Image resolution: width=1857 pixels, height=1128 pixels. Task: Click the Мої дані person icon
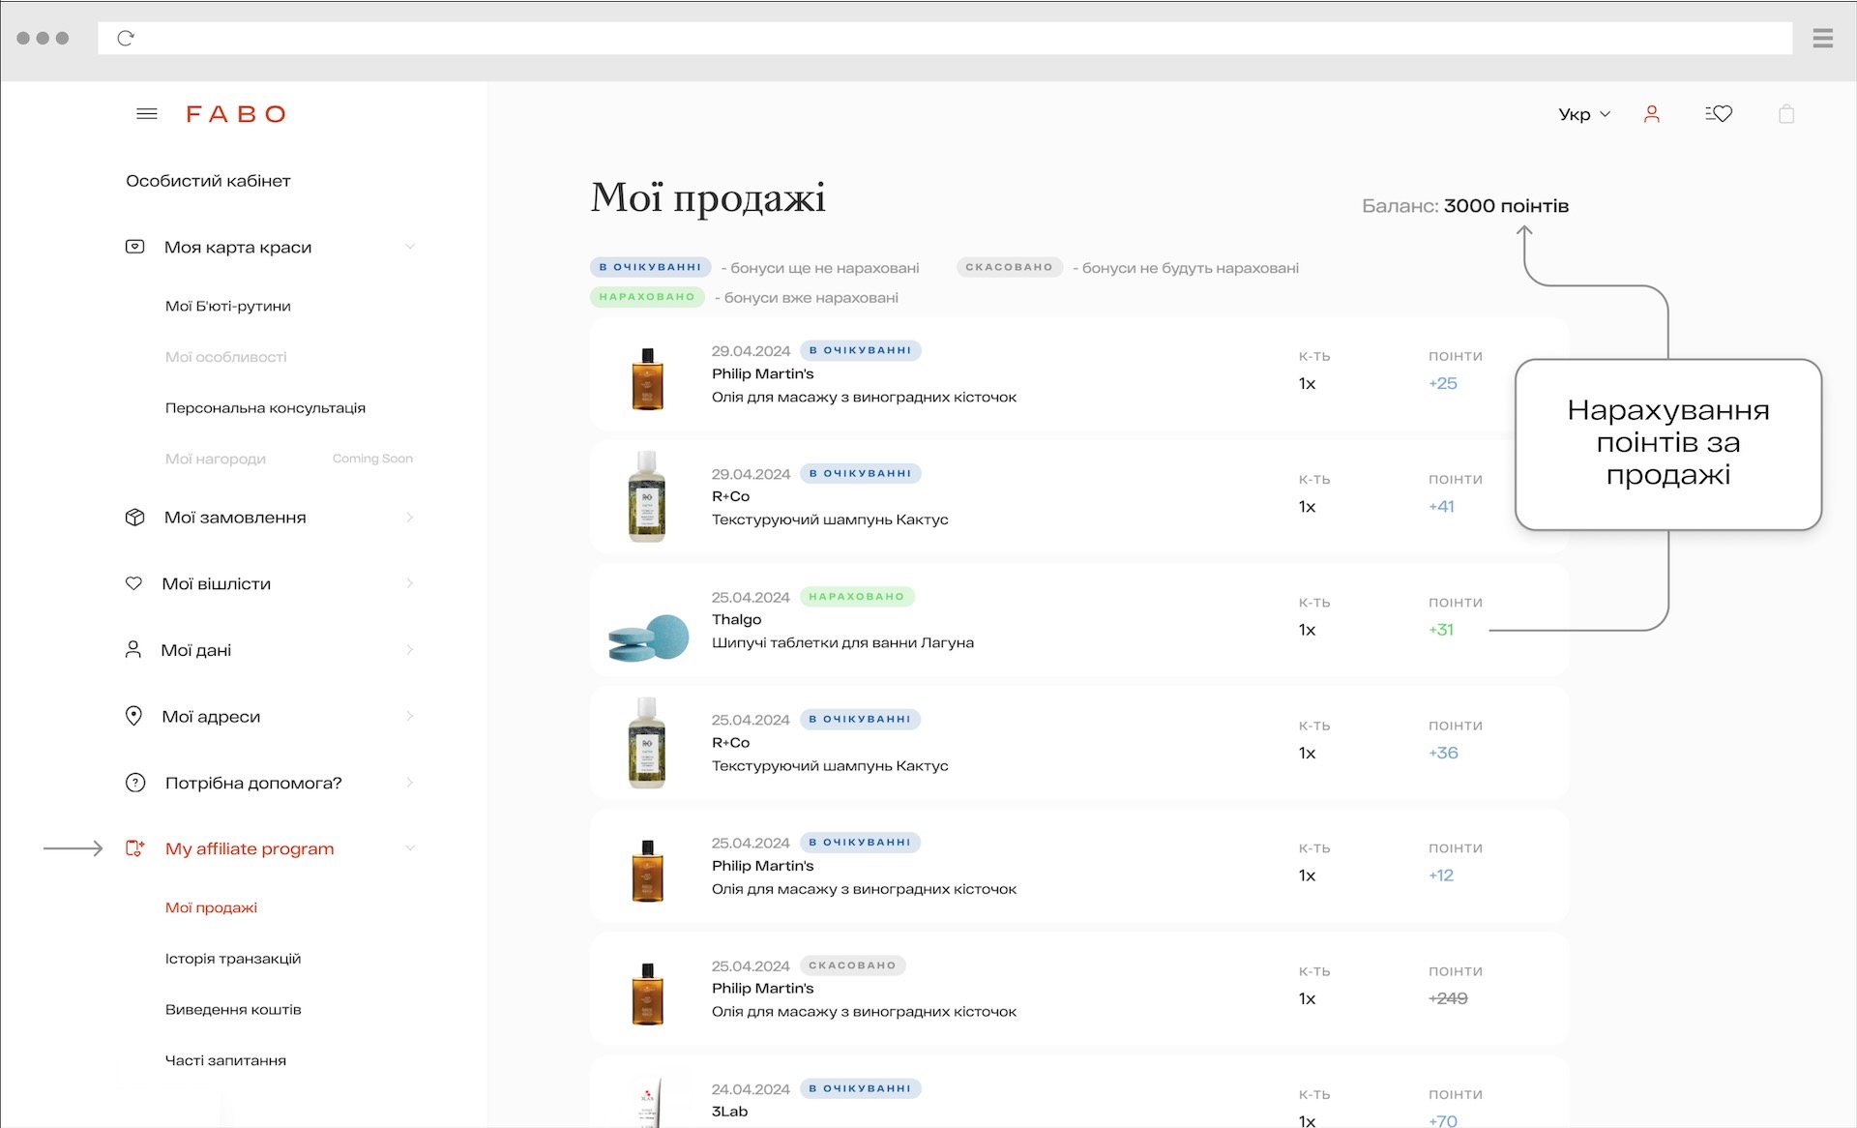click(133, 650)
